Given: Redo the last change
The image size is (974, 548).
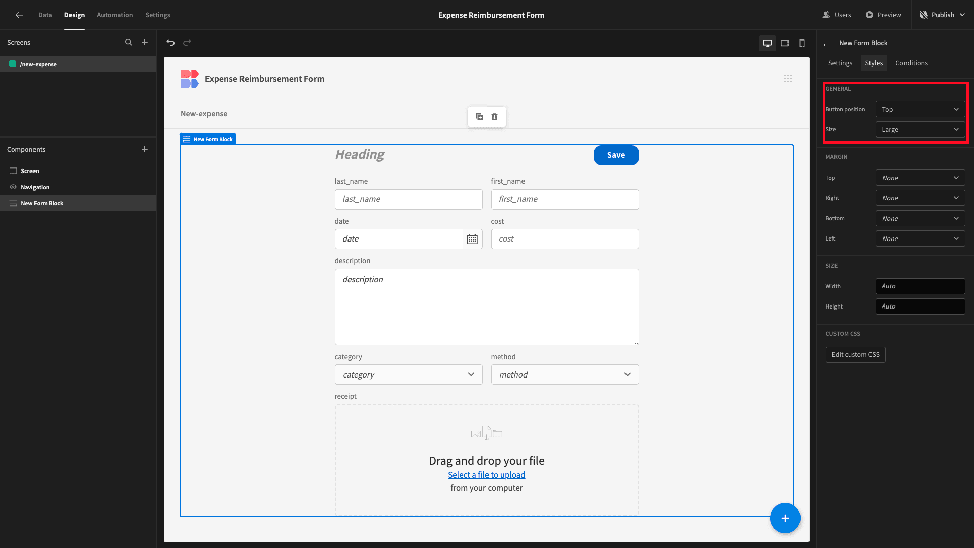Looking at the screenshot, I should point(187,43).
